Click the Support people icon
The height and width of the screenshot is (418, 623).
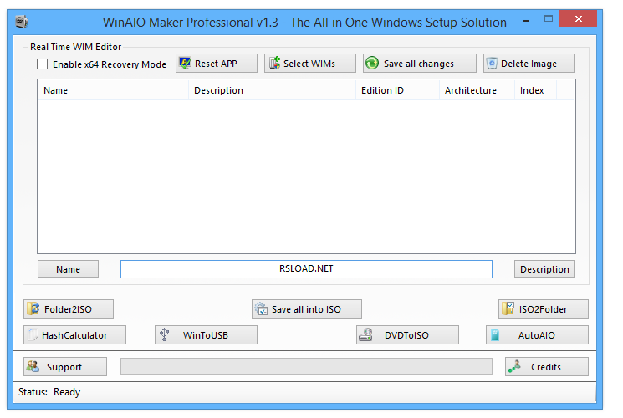33,366
